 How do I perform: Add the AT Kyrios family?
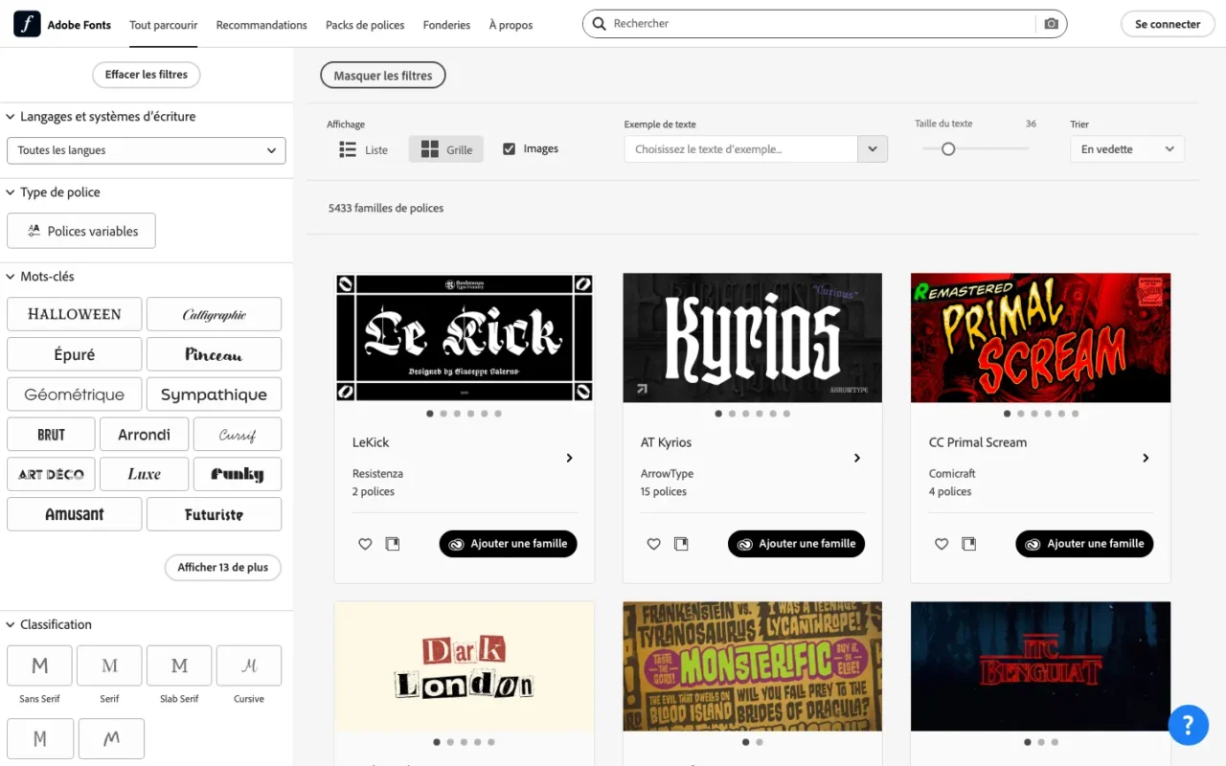[797, 544]
